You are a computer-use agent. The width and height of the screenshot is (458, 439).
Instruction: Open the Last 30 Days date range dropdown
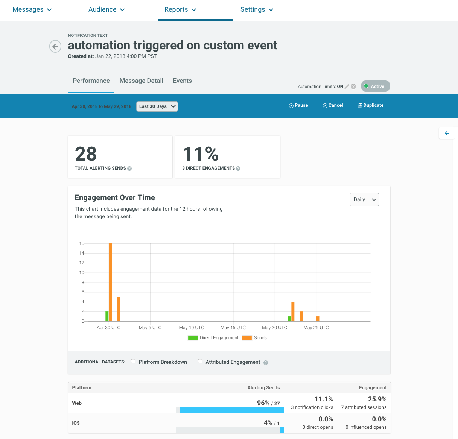click(x=157, y=106)
